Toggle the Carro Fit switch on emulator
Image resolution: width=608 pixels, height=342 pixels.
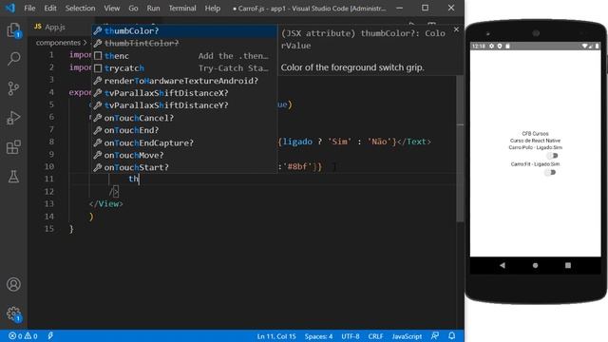tap(550, 172)
